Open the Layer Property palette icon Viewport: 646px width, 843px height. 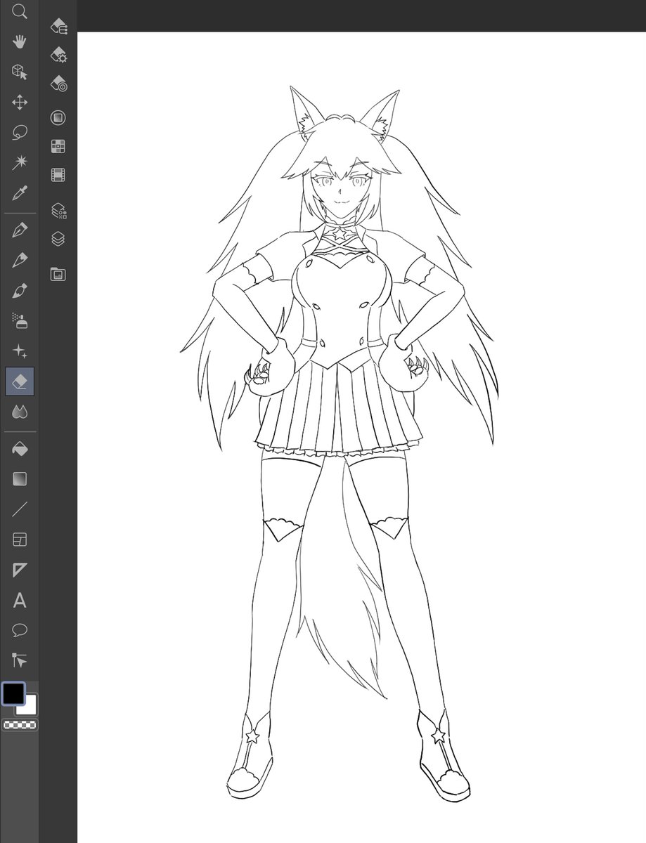(58, 210)
